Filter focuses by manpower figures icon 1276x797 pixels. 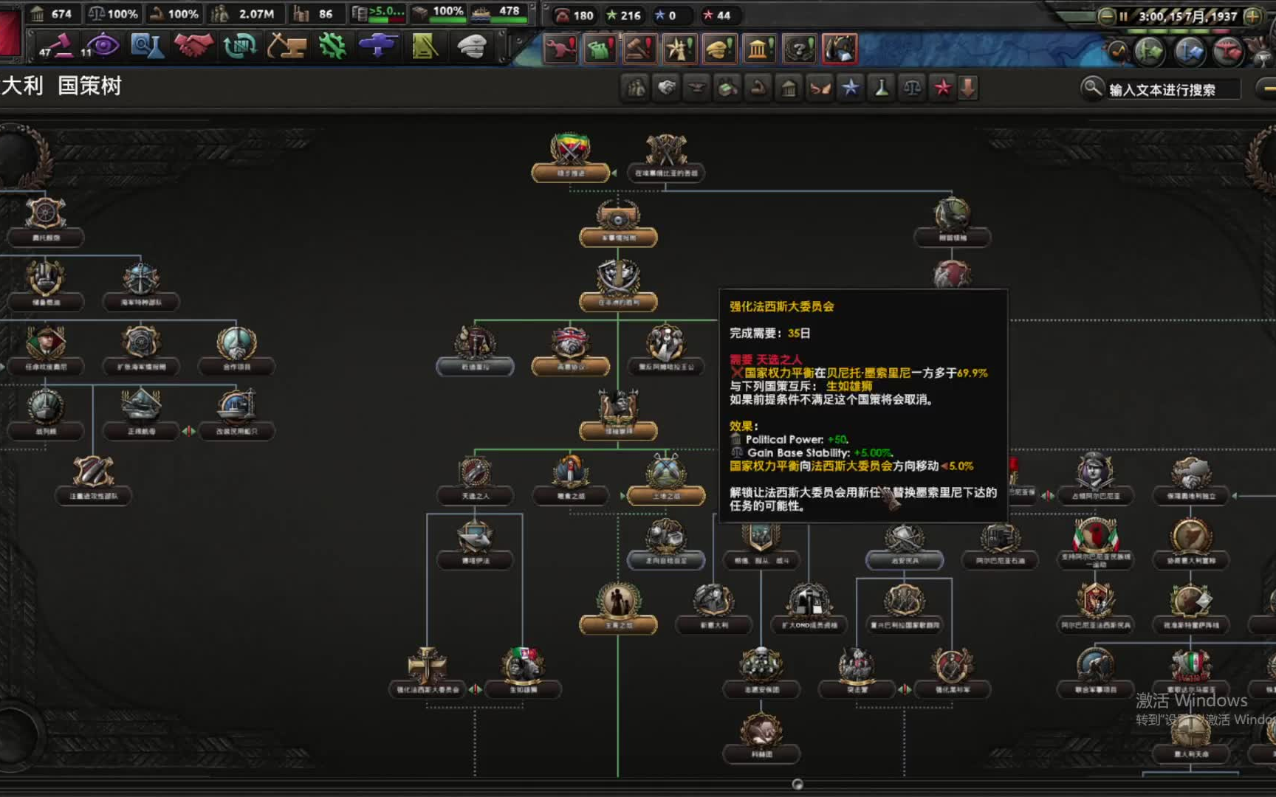(x=636, y=89)
